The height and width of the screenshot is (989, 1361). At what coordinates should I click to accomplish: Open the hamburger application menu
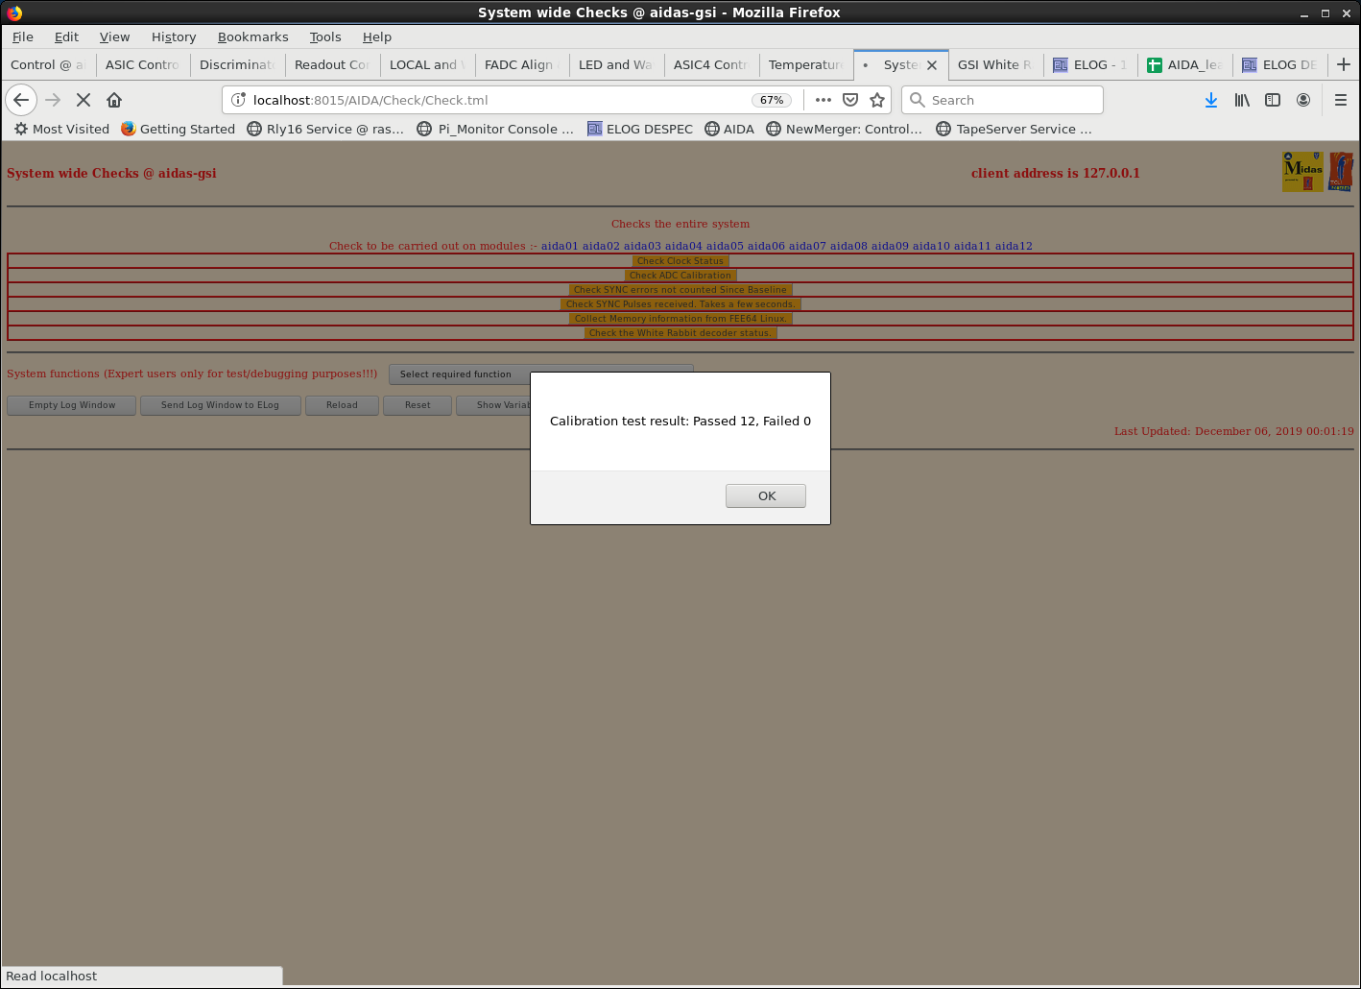point(1341,100)
